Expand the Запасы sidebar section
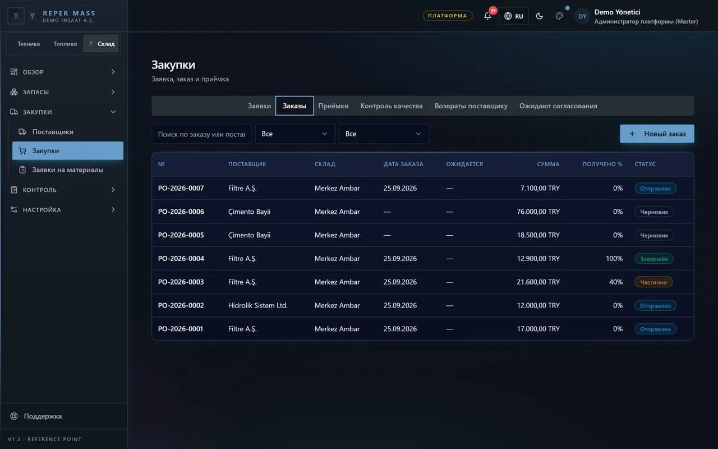 point(63,92)
